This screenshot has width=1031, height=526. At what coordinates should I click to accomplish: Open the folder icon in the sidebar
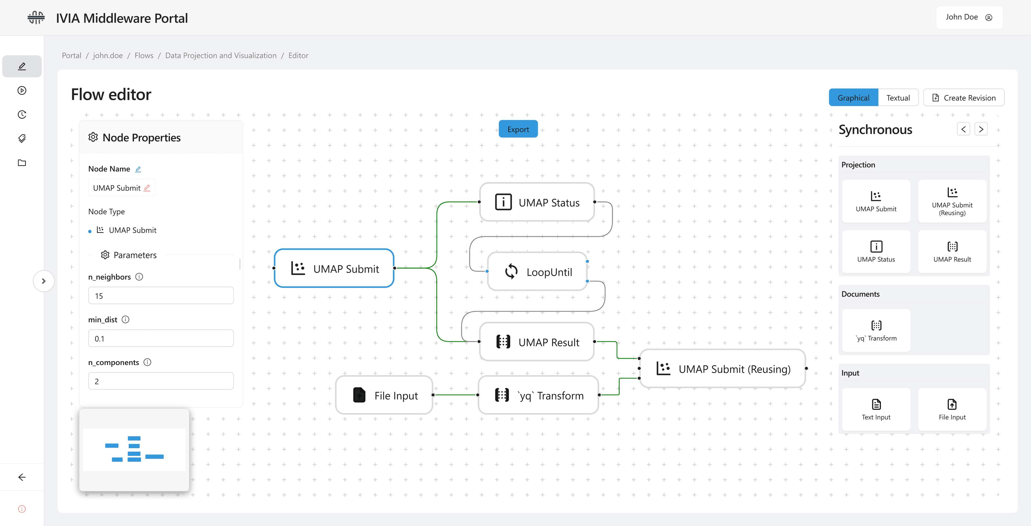(22, 162)
